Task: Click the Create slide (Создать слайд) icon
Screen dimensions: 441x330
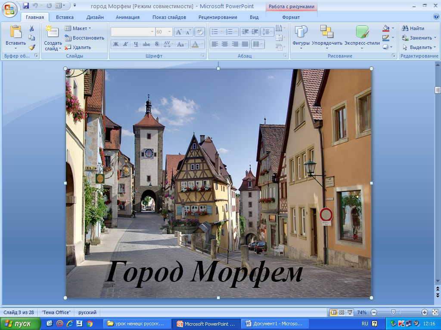Action: 52,32
